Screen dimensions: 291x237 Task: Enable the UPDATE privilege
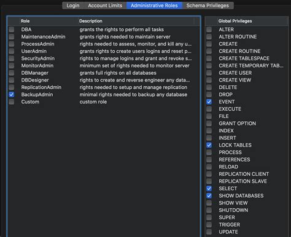click(x=209, y=232)
